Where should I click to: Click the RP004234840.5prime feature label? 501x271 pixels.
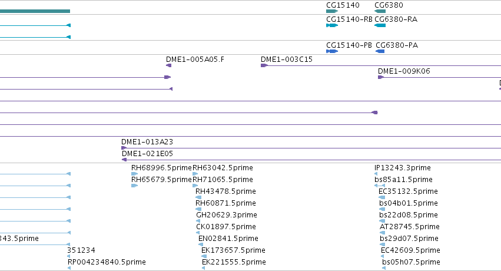click(107, 262)
